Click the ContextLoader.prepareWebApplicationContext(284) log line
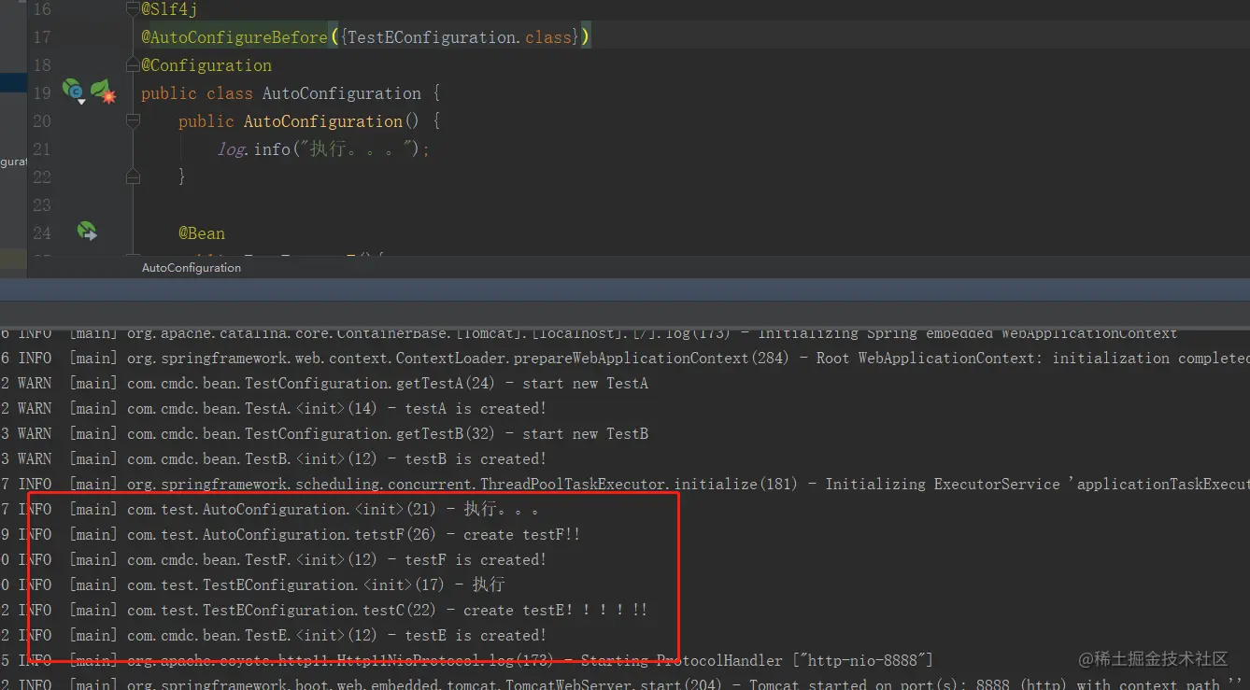This screenshot has width=1250, height=690. (x=625, y=359)
